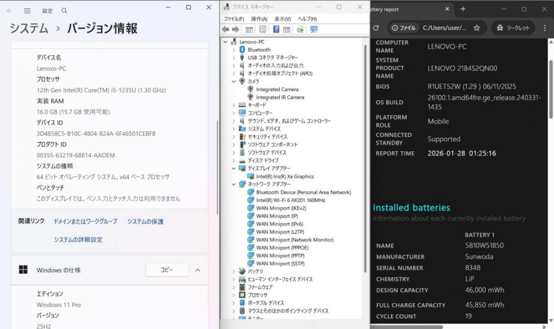Click システム breadcrumb in Settings
This screenshot has width=554, height=329.
click(x=29, y=28)
